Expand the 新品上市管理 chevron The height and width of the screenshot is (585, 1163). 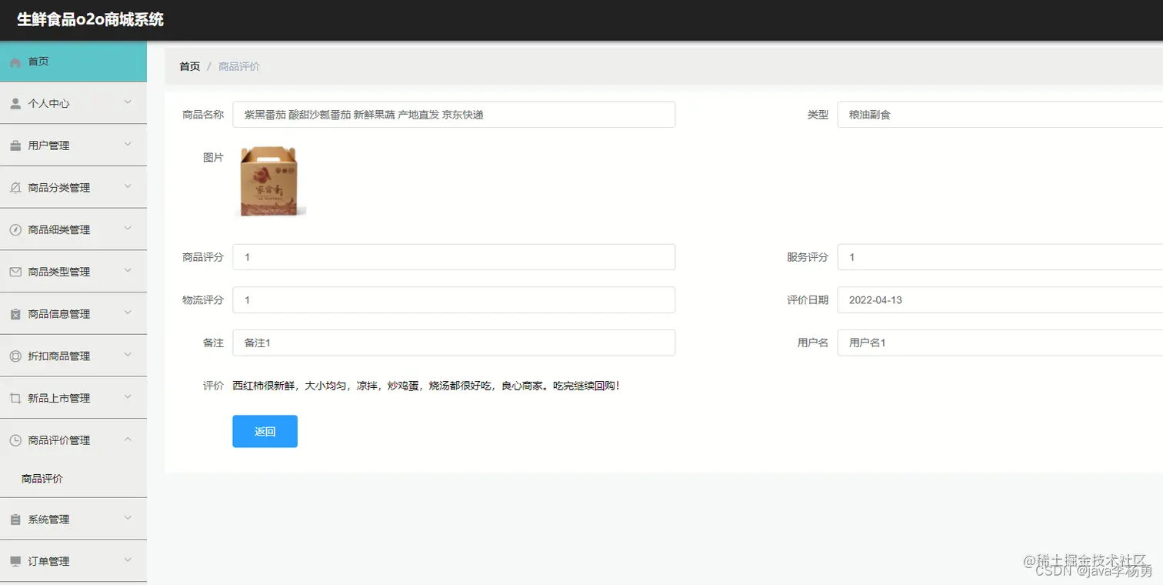click(x=128, y=396)
